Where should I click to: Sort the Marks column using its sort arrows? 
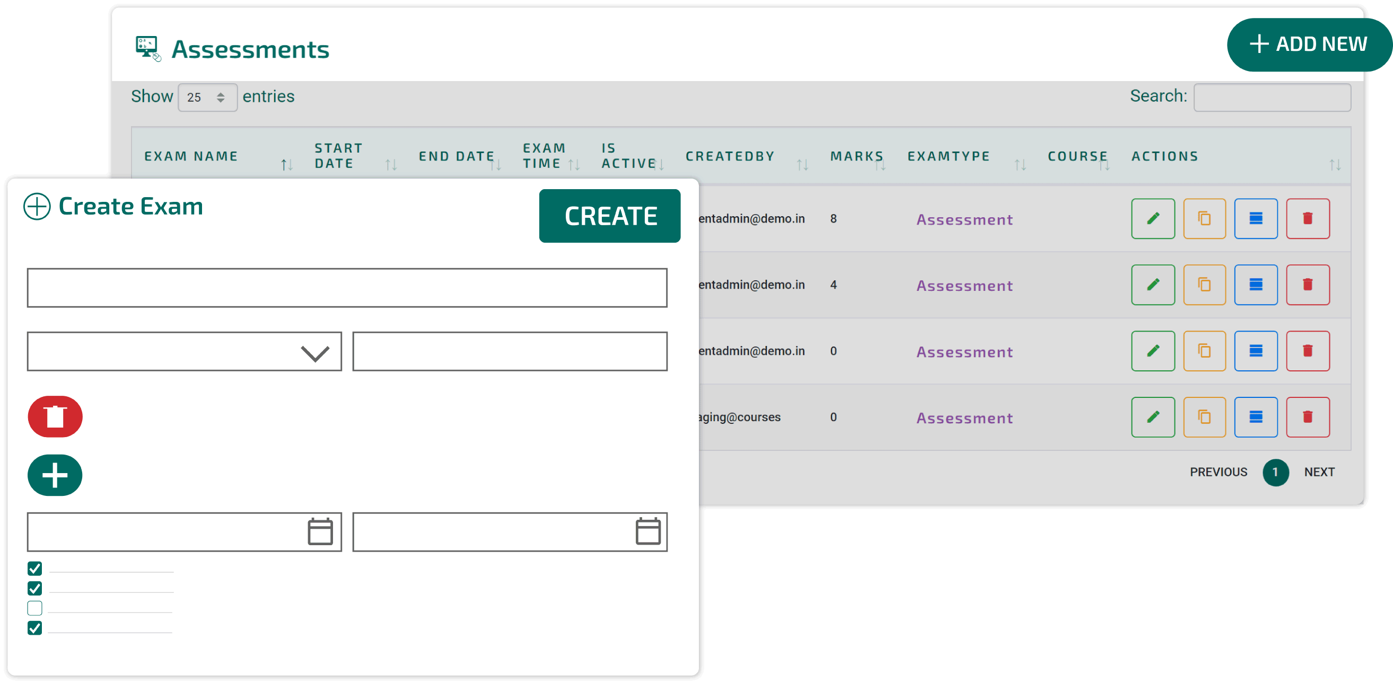click(x=881, y=165)
